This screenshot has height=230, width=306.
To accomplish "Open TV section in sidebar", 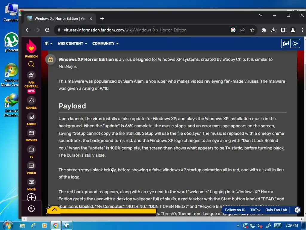I will (31, 152).
